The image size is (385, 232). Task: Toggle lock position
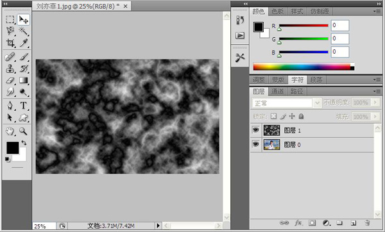click(x=292, y=116)
